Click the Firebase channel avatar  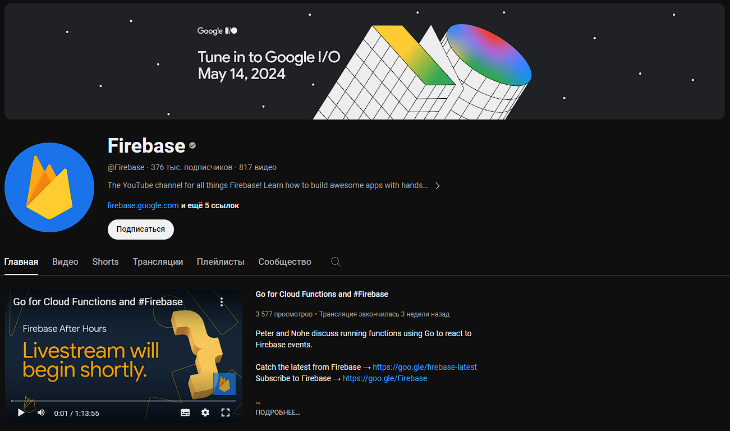[49, 187]
